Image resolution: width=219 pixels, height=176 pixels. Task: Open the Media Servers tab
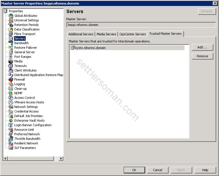point(106,34)
